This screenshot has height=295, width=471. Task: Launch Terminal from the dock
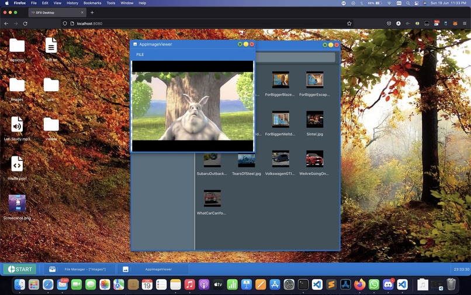pyautogui.click(x=303, y=284)
